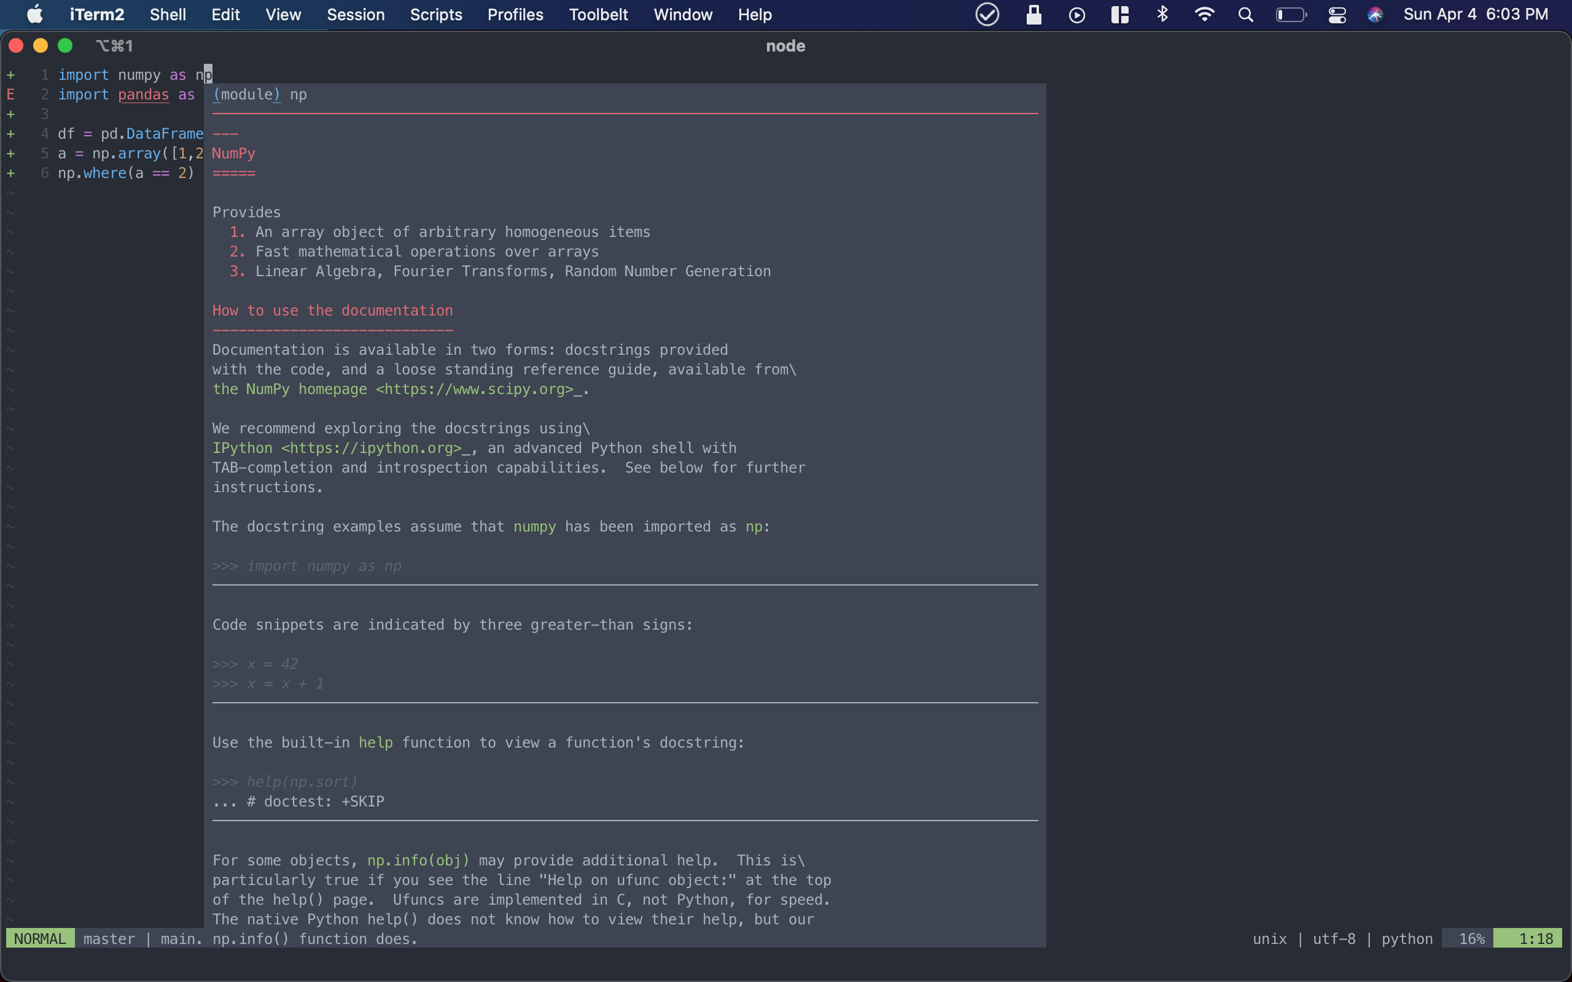Image resolution: width=1572 pixels, height=982 pixels.
Task: Click the IPython ipython.org link
Action: click(x=371, y=447)
